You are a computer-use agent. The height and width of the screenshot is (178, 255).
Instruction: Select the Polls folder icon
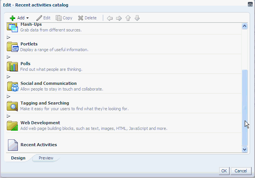tap(13, 66)
